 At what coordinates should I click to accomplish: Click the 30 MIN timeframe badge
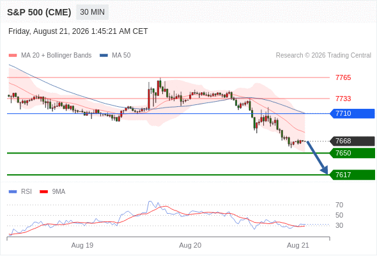tap(92, 12)
